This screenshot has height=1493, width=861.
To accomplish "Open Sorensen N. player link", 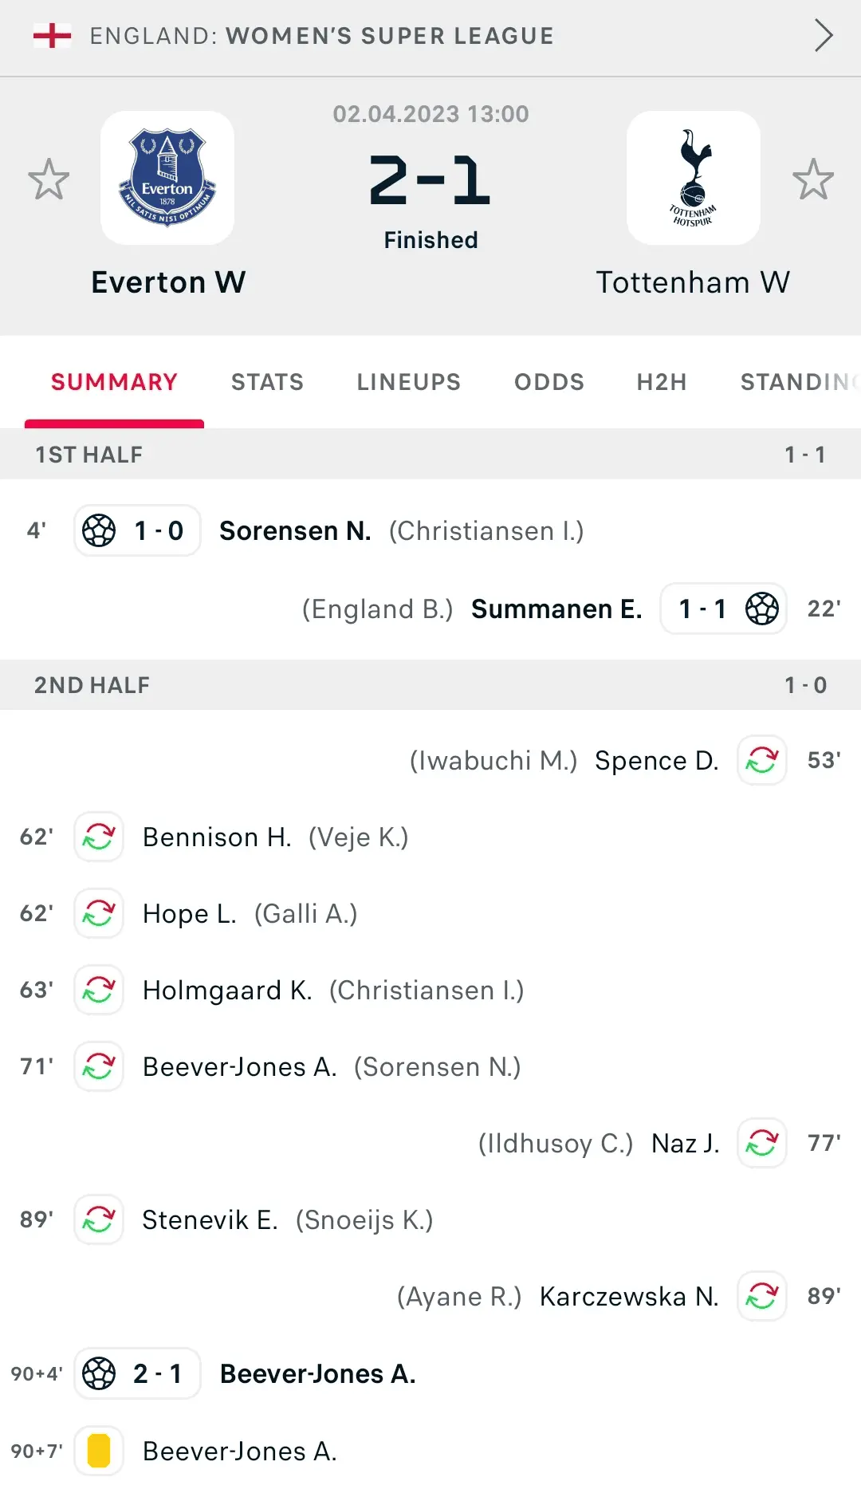I will point(295,530).
